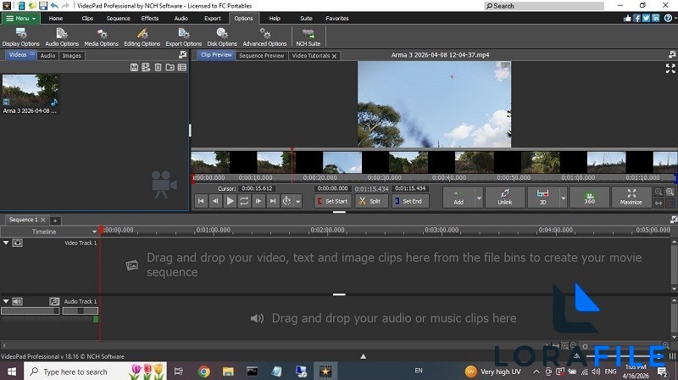Screen dimensions: 678x380
Task: Open Advanced Options
Action: (x=264, y=37)
